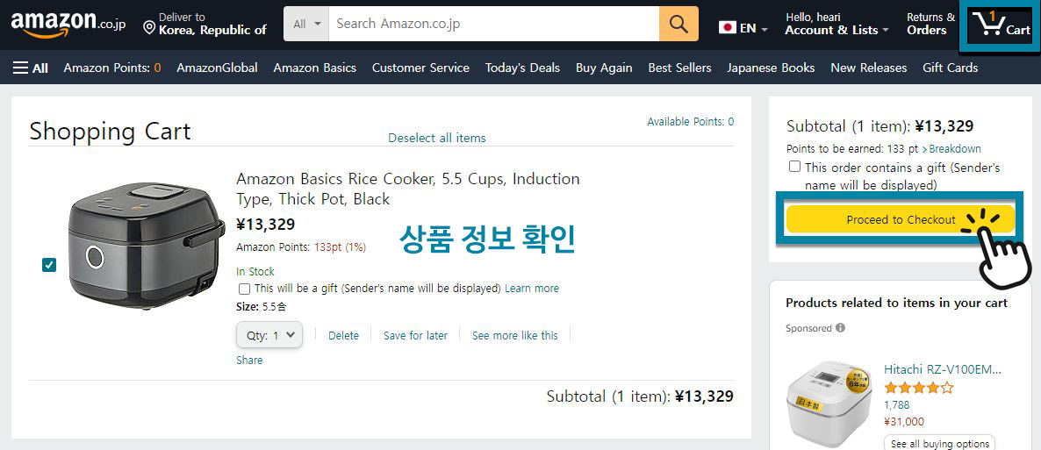Open Today's Deals in navigation bar

(522, 68)
